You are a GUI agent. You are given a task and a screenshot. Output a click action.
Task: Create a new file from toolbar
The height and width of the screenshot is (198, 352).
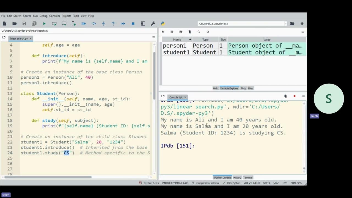(5, 24)
